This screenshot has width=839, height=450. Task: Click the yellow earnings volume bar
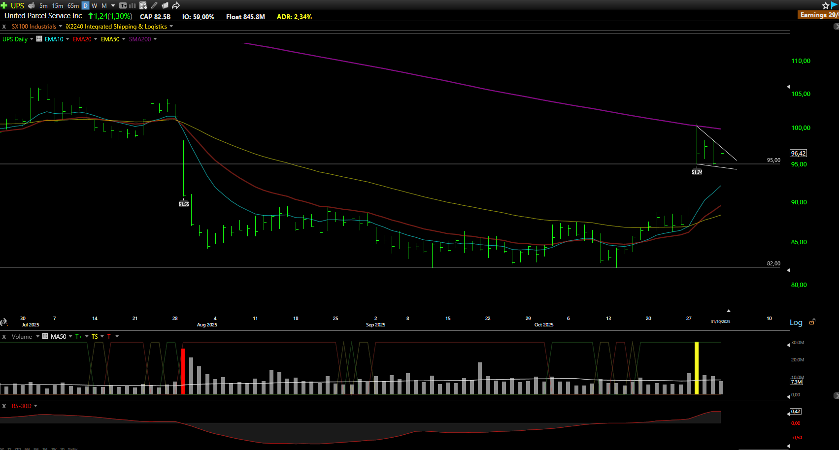[x=697, y=368]
